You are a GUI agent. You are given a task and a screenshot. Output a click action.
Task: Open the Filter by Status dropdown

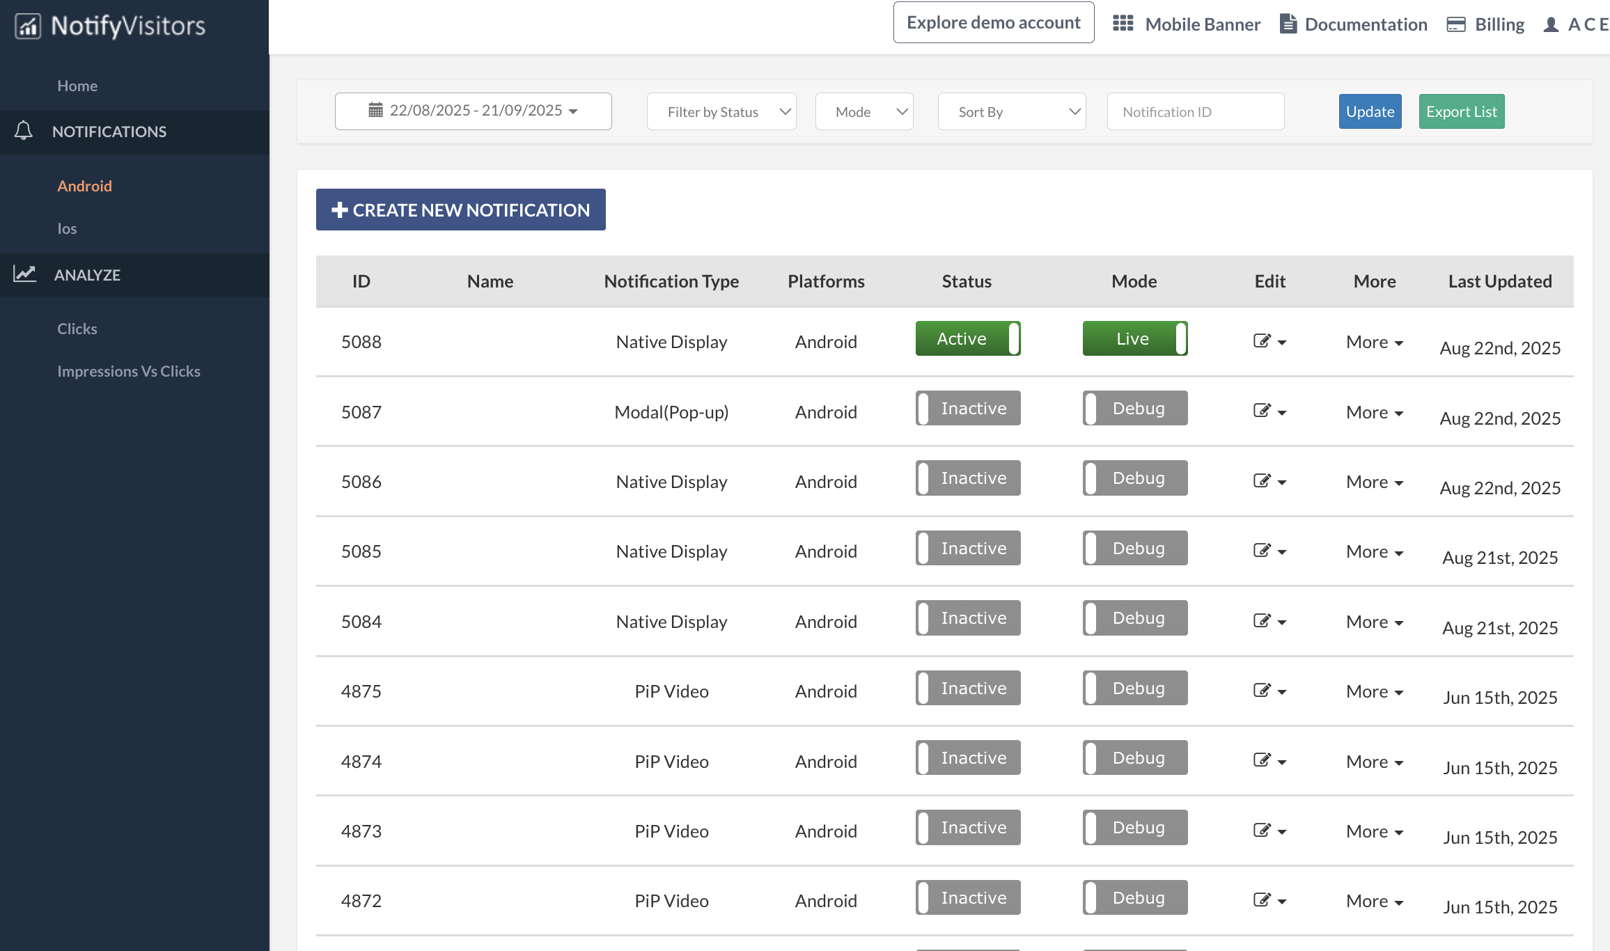(x=721, y=111)
